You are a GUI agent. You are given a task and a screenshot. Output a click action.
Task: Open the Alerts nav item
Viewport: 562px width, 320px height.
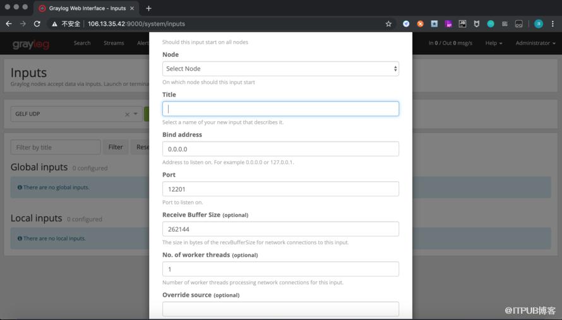(x=143, y=43)
